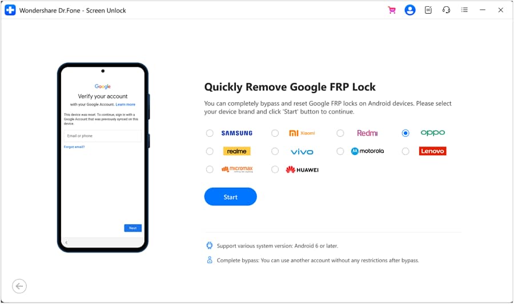Choose the Xiaomi radio button
The width and height of the screenshot is (514, 304).
275,133
